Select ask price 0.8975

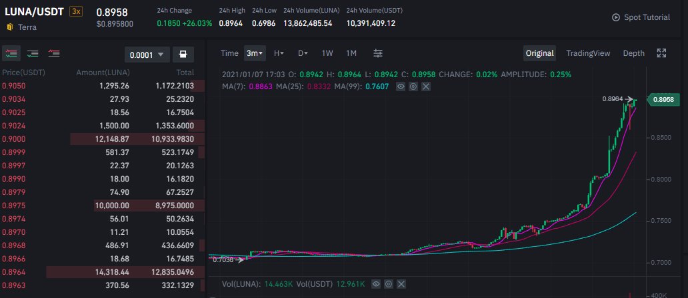(13, 206)
